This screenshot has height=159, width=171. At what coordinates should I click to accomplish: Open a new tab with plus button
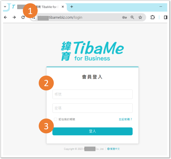[x=72, y=7]
